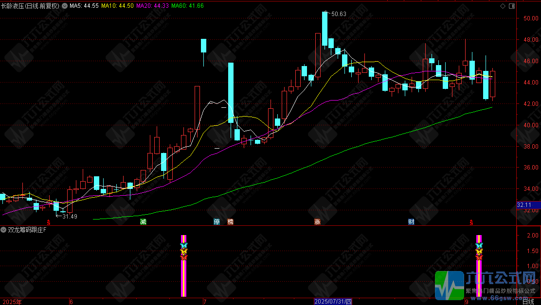Image resolution: width=541 pixels, height=305 pixels.
Task: Click the highlighted date 2025/07/31/四
Action: click(x=333, y=302)
